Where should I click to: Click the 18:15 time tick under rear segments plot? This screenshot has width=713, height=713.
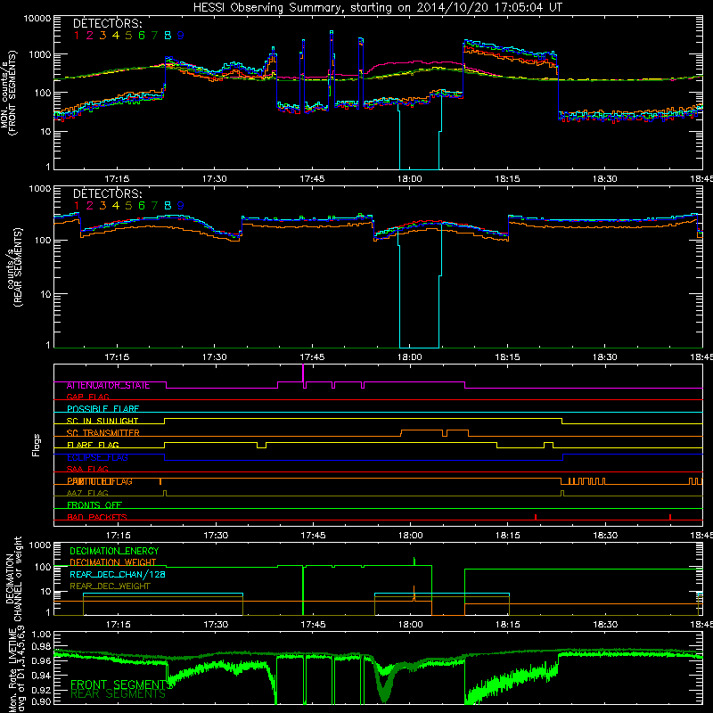coord(507,357)
